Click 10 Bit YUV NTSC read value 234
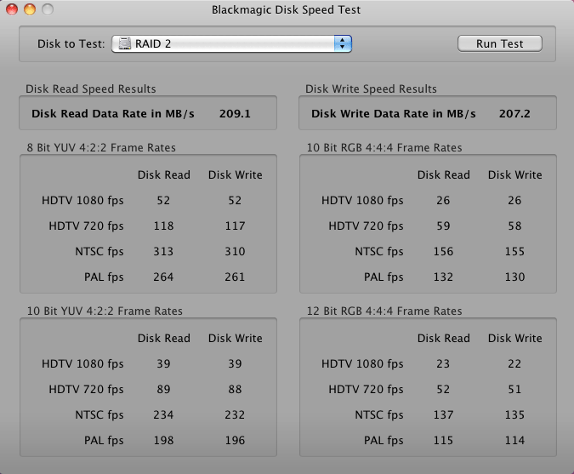 163,415
